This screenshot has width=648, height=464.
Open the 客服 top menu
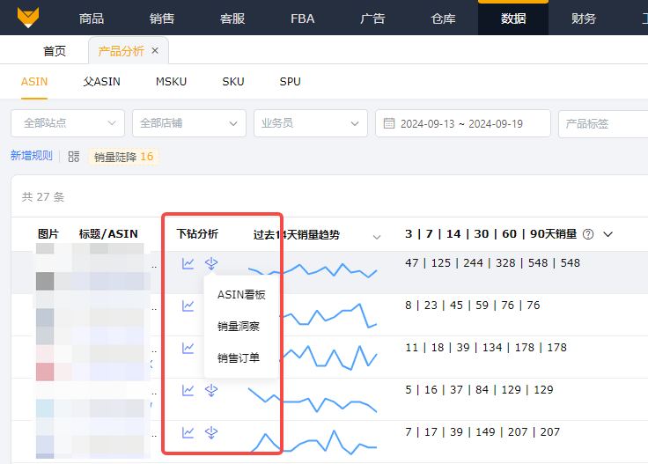pyautogui.click(x=232, y=18)
